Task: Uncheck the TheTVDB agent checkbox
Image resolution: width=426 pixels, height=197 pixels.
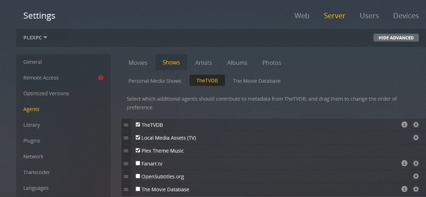Action: tap(138, 125)
